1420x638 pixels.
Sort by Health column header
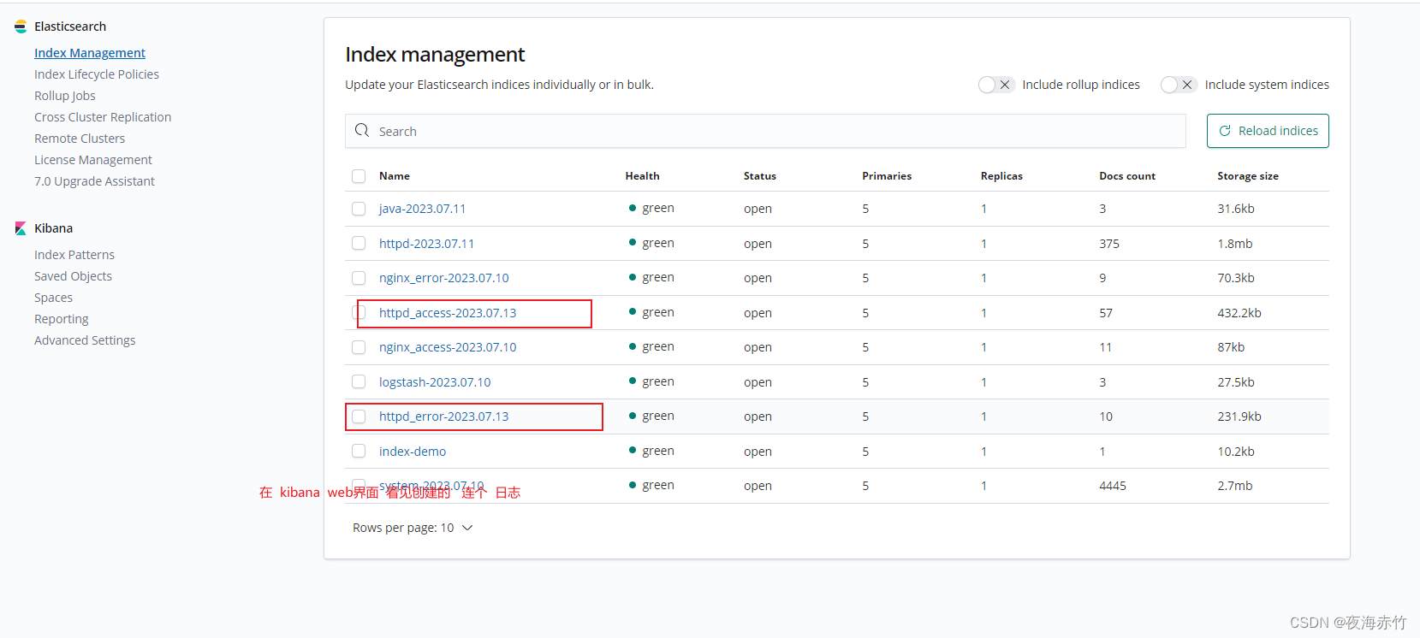click(642, 176)
